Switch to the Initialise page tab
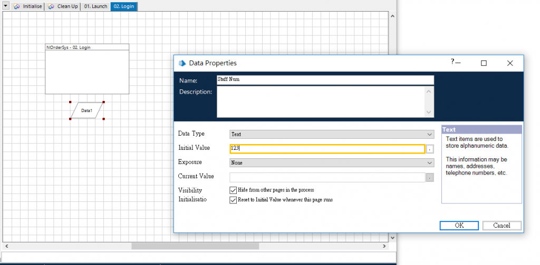 point(27,6)
